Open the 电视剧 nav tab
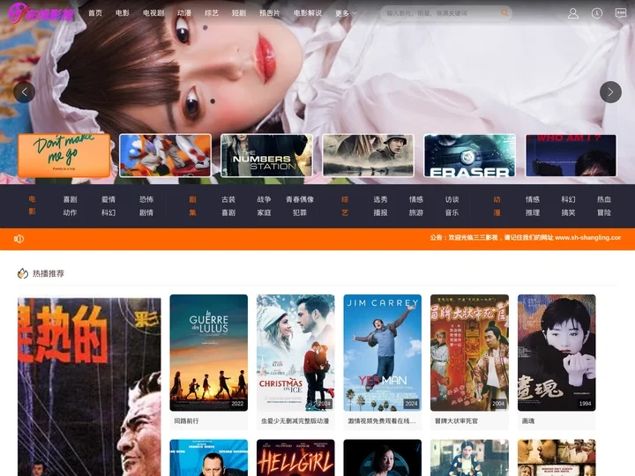Image resolution: width=635 pixels, height=476 pixels. (x=153, y=13)
